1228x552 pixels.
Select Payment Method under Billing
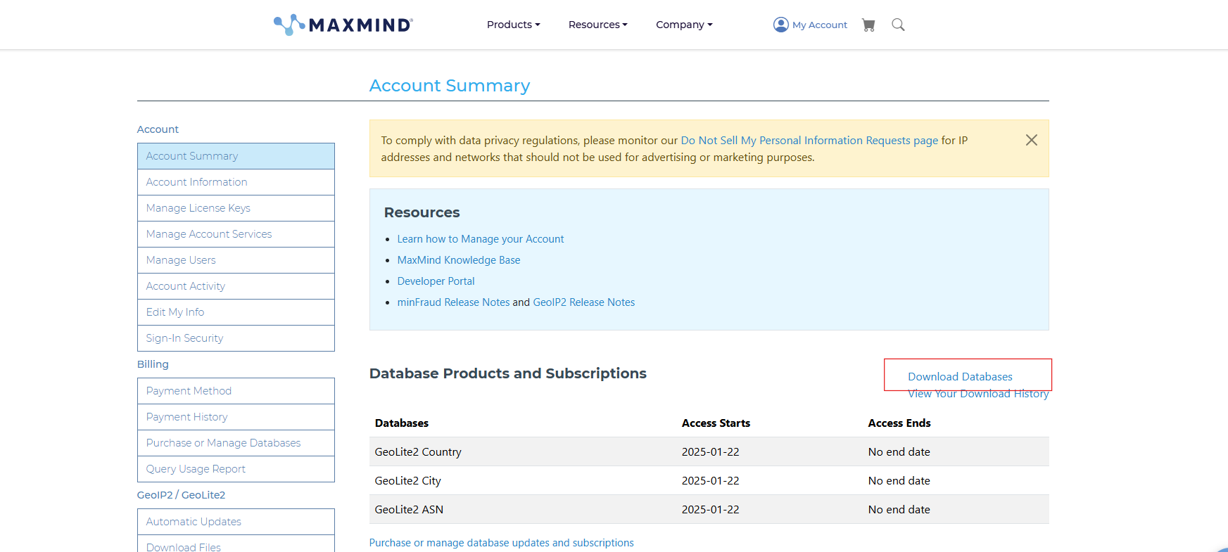pos(189,391)
